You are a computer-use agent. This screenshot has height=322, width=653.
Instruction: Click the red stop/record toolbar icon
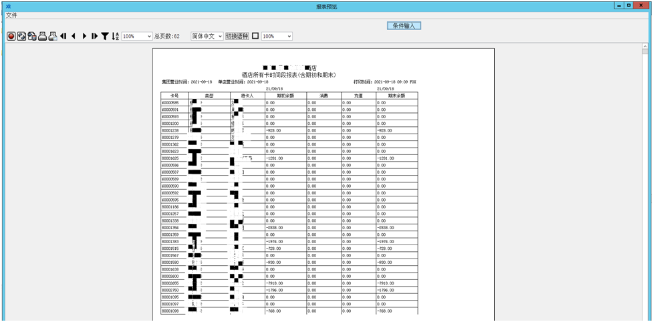(x=11, y=36)
